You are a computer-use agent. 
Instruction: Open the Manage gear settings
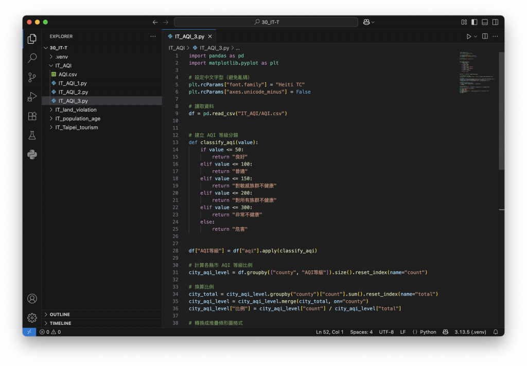(x=32, y=318)
